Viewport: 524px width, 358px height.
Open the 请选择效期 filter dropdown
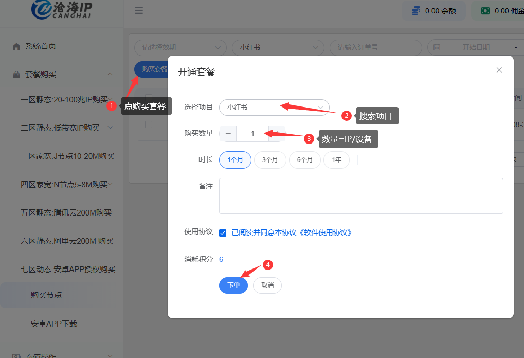coord(180,47)
